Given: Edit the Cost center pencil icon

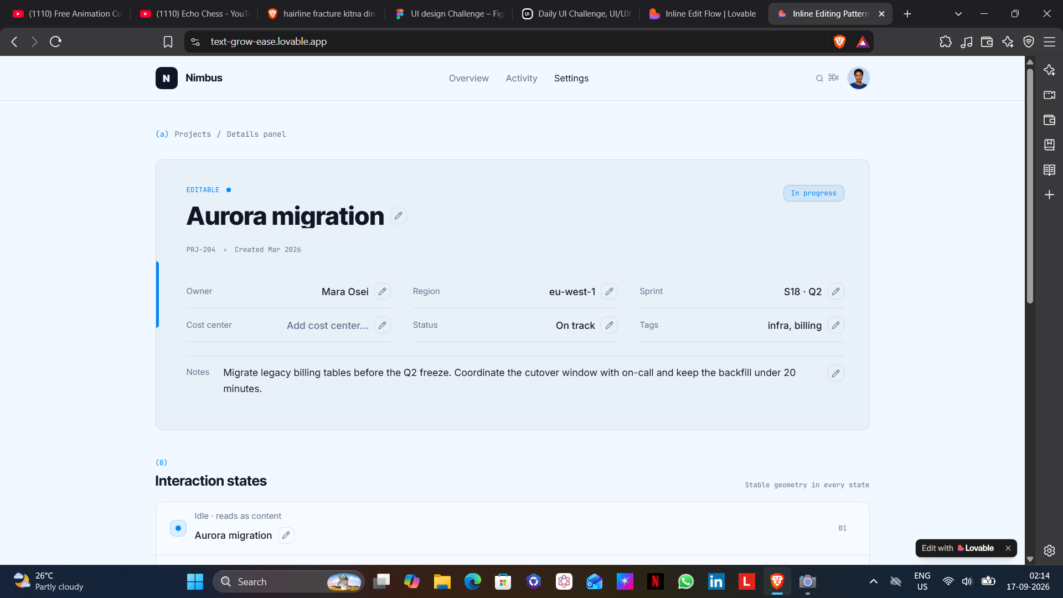Looking at the screenshot, I should 382,325.
